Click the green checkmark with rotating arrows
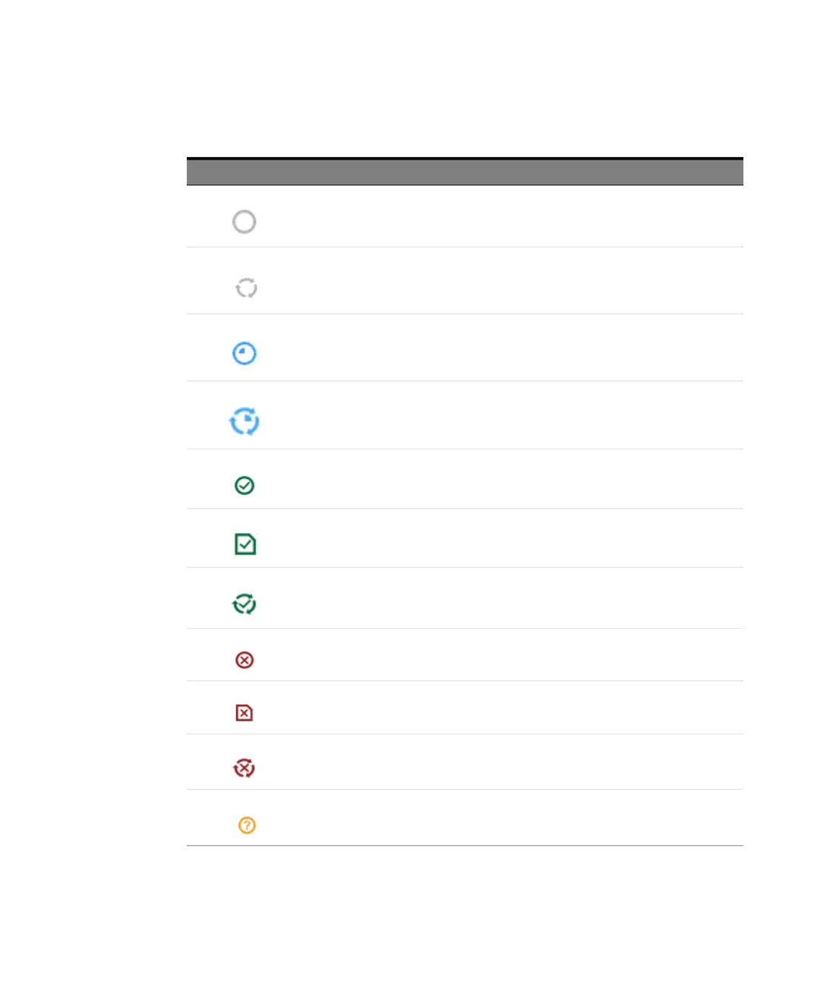 (x=244, y=604)
